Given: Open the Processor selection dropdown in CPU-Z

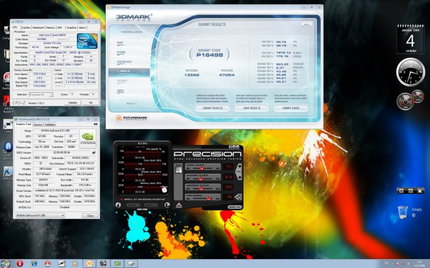Looking at the screenshot, I should 41,94.
